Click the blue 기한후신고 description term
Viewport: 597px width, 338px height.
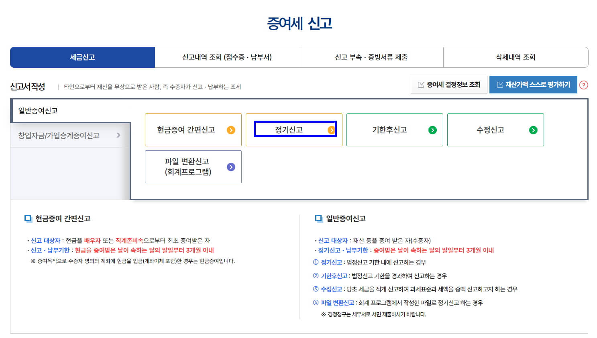(334, 276)
